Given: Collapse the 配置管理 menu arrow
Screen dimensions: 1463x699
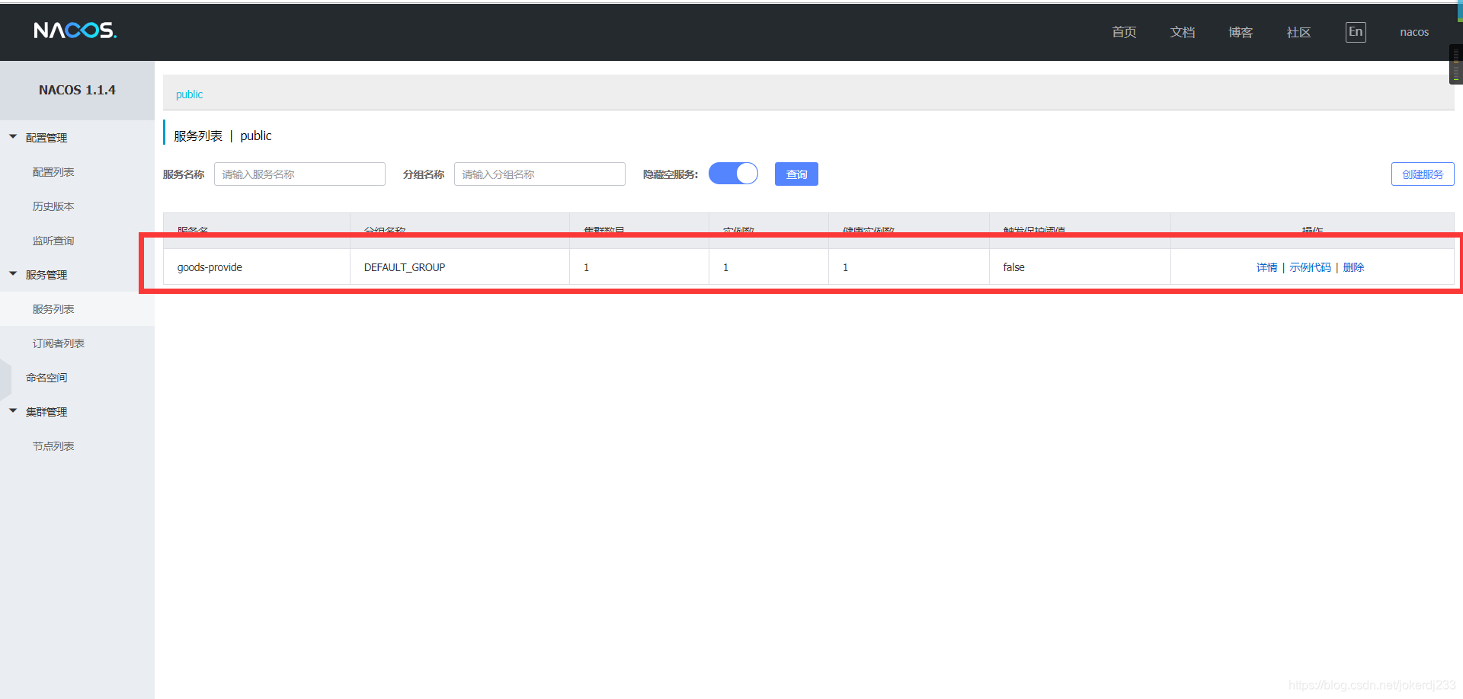Looking at the screenshot, I should (x=13, y=137).
